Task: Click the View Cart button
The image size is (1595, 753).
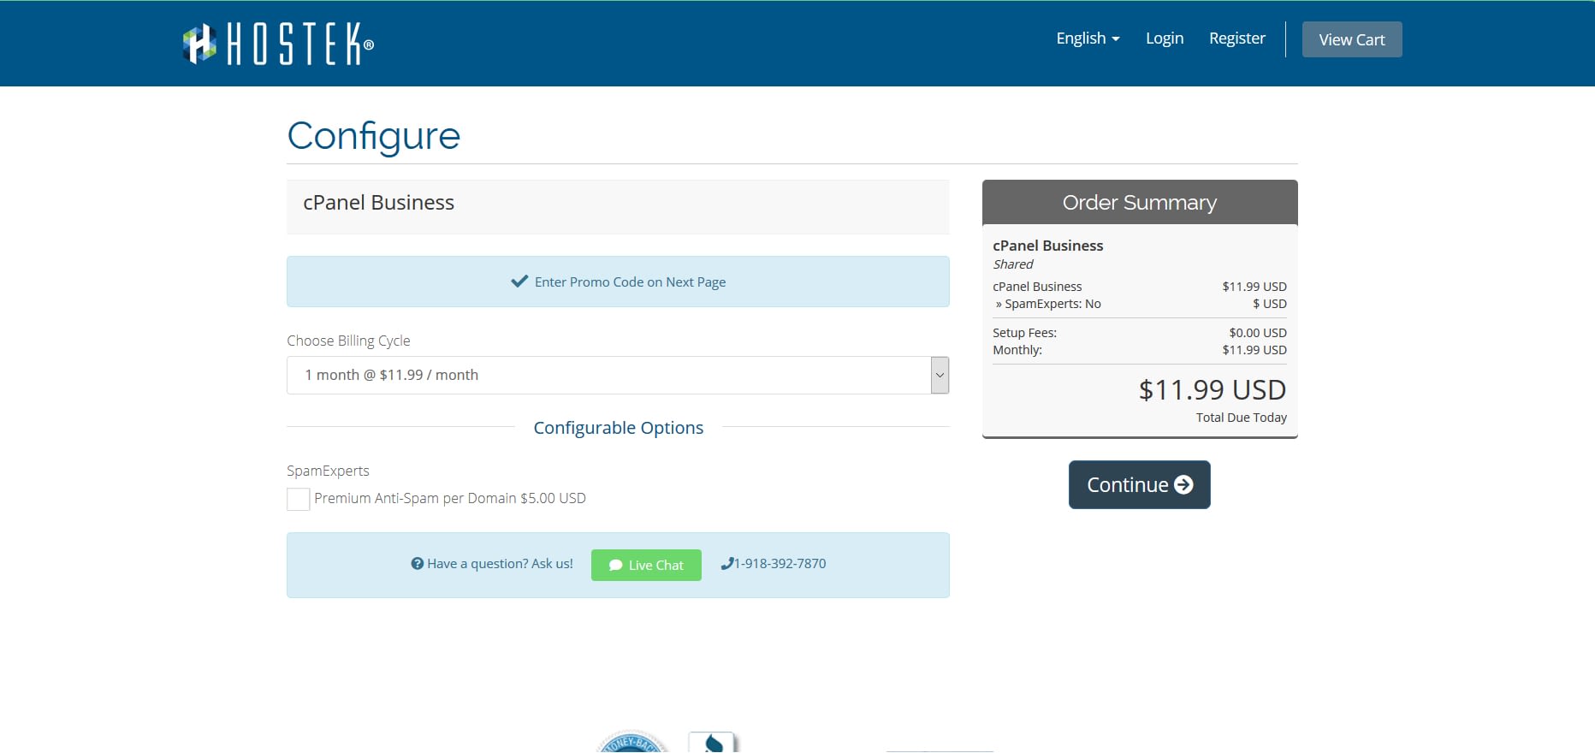Action: pos(1352,39)
